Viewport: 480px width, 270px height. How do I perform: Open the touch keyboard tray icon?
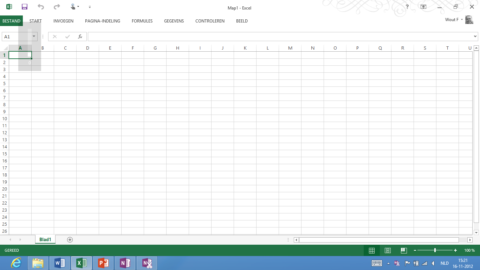coord(377,263)
